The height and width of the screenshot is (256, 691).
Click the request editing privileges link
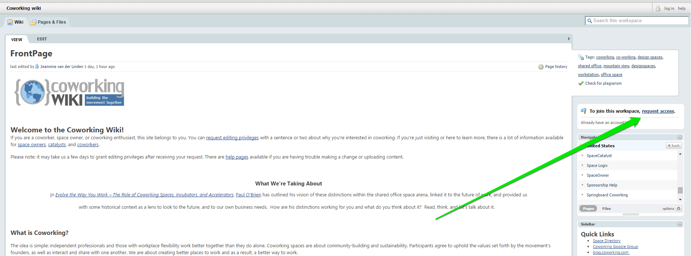[x=232, y=138]
